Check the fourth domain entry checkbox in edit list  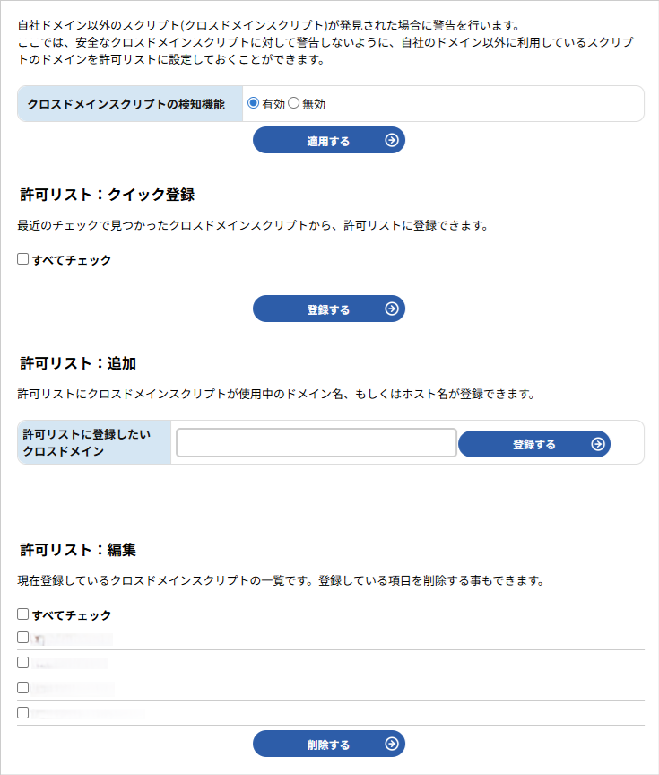[x=23, y=713]
